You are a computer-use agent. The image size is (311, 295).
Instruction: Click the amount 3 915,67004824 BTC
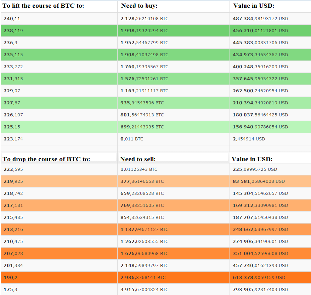145,290
